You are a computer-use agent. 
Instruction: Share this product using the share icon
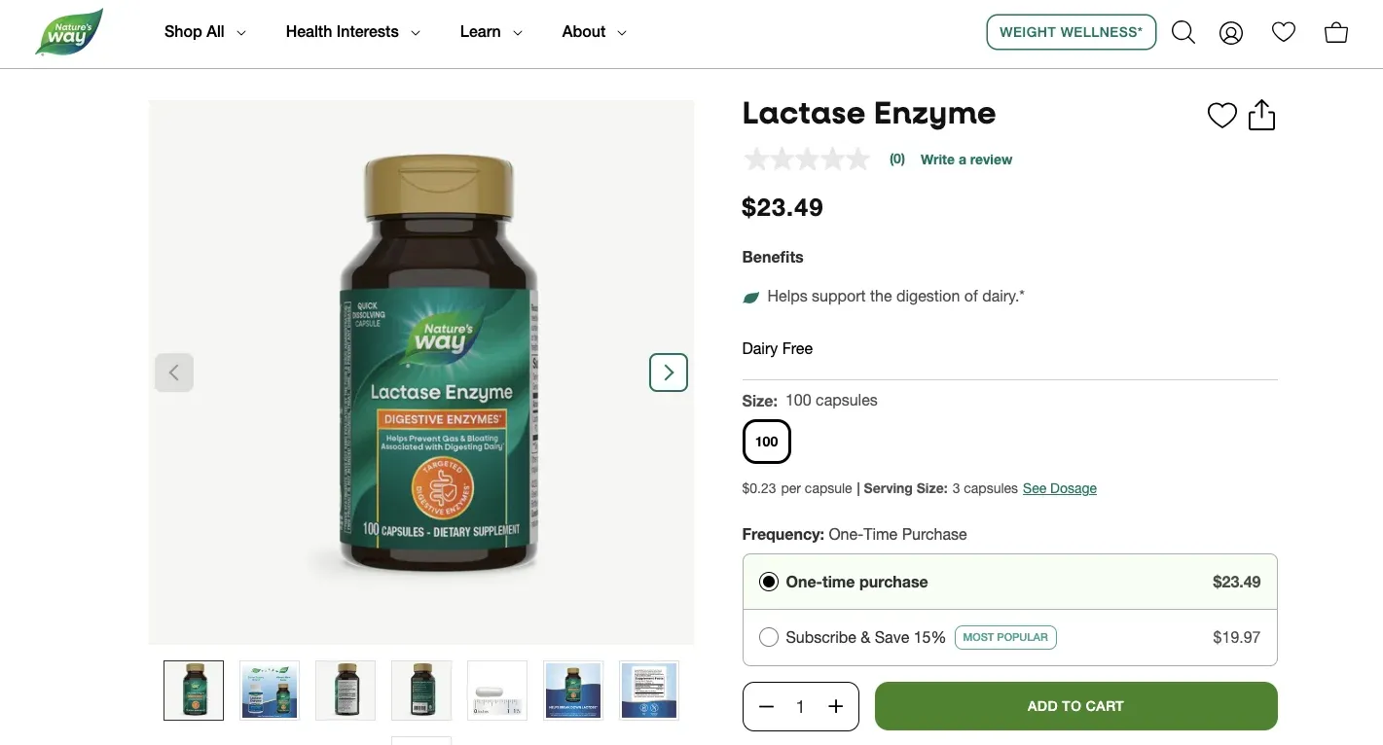click(x=1261, y=115)
